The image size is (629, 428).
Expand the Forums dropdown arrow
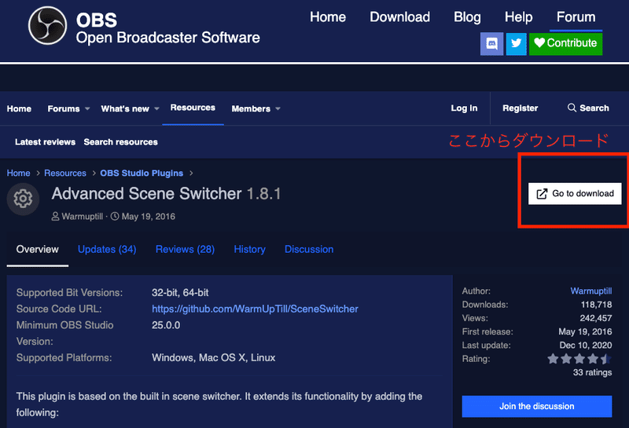pyautogui.click(x=87, y=108)
